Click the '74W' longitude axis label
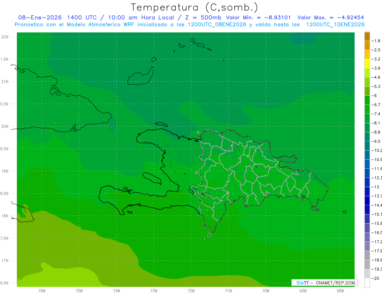 click(x=117, y=291)
